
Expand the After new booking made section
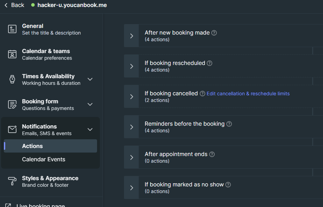(132, 36)
